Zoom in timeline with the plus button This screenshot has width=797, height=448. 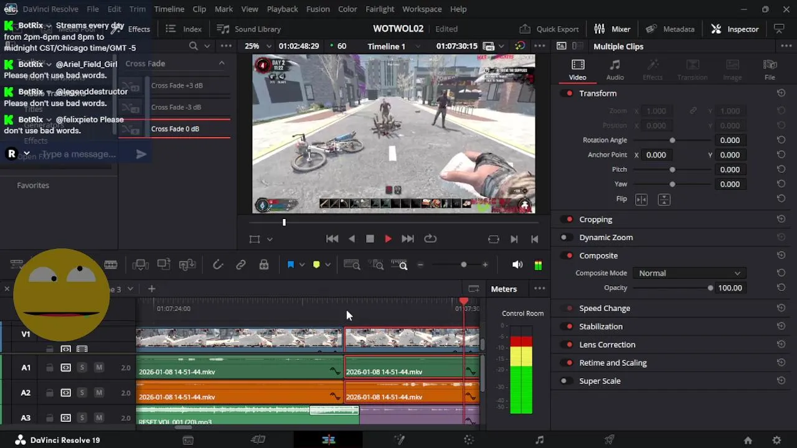point(485,265)
